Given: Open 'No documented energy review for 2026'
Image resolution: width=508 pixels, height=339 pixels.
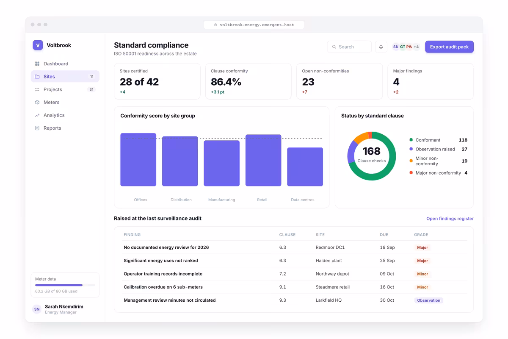Looking at the screenshot, I should (166, 247).
